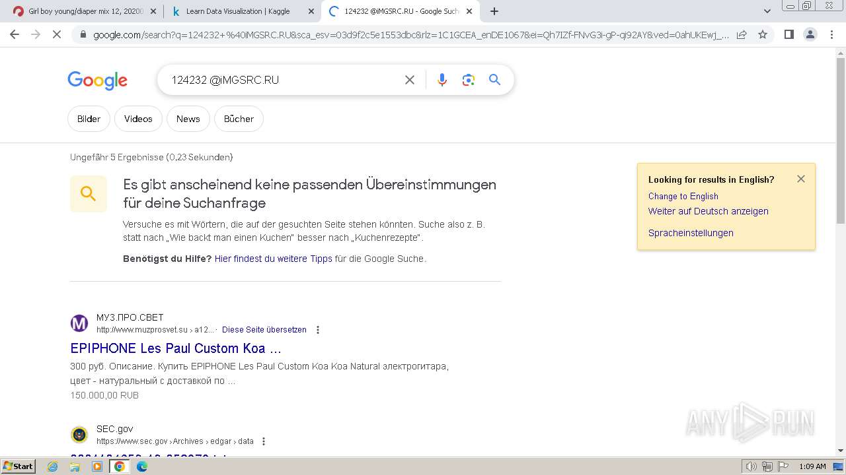Click the address bar URL
Image resolution: width=846 pixels, height=475 pixels.
coord(411,35)
